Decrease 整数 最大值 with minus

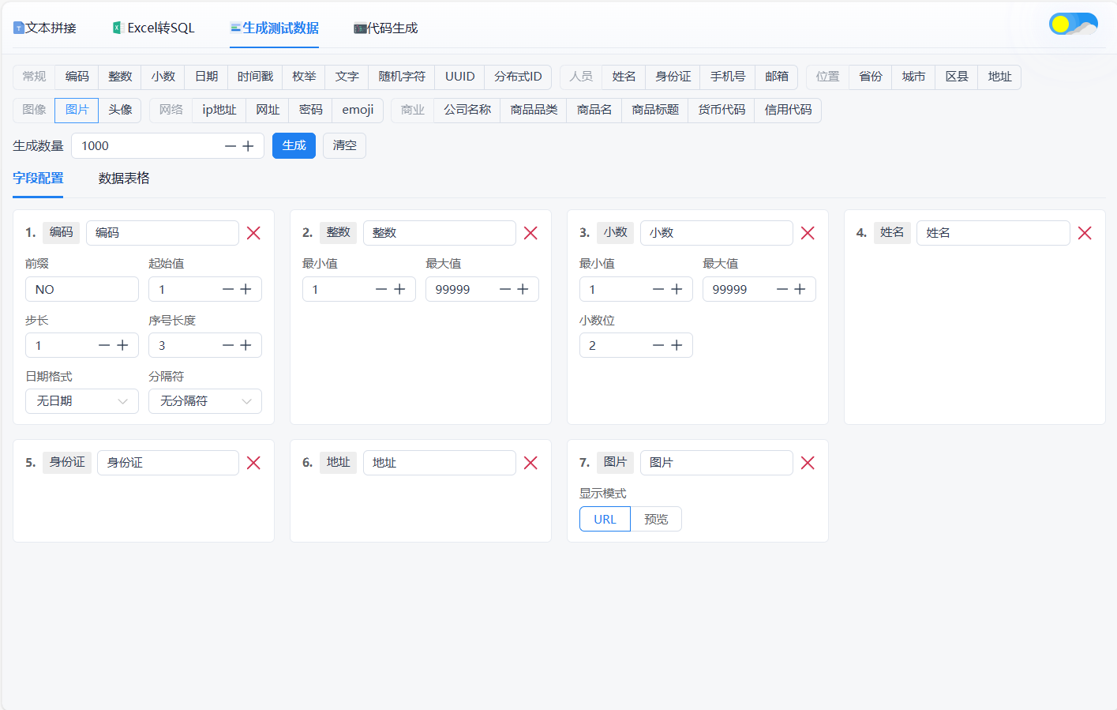[505, 289]
